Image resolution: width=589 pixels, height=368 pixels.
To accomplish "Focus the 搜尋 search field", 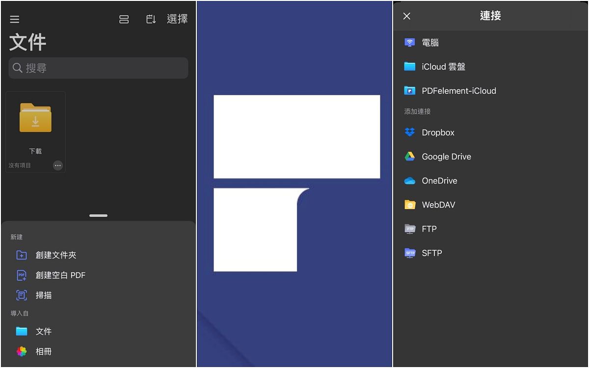I will (98, 68).
